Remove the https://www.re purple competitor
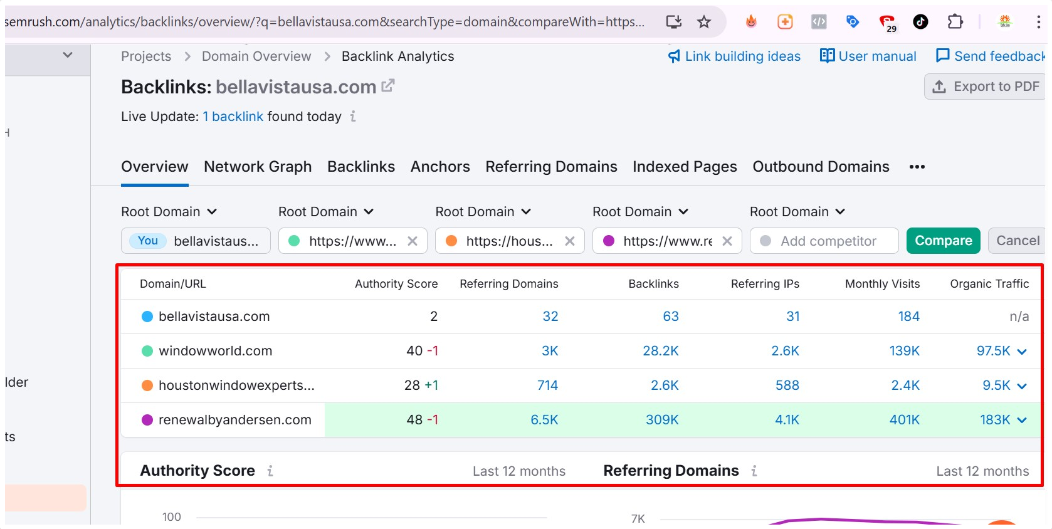The height and width of the screenshot is (529, 1052). click(x=727, y=241)
